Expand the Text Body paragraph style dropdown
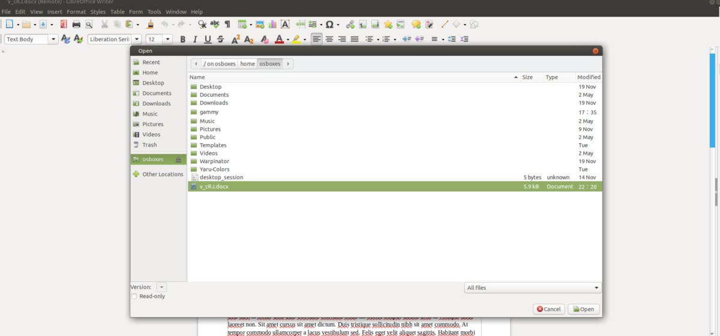Screen dimensions: 720x336 coord(53,40)
